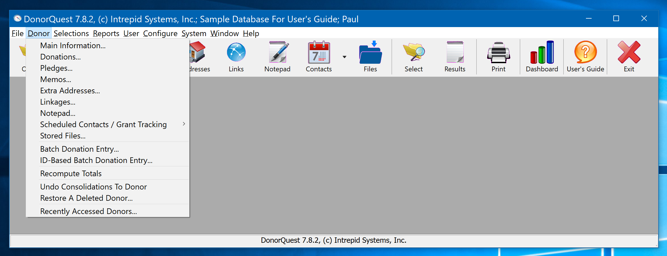
Task: Minimize the DonorQuest window
Action: 588,19
